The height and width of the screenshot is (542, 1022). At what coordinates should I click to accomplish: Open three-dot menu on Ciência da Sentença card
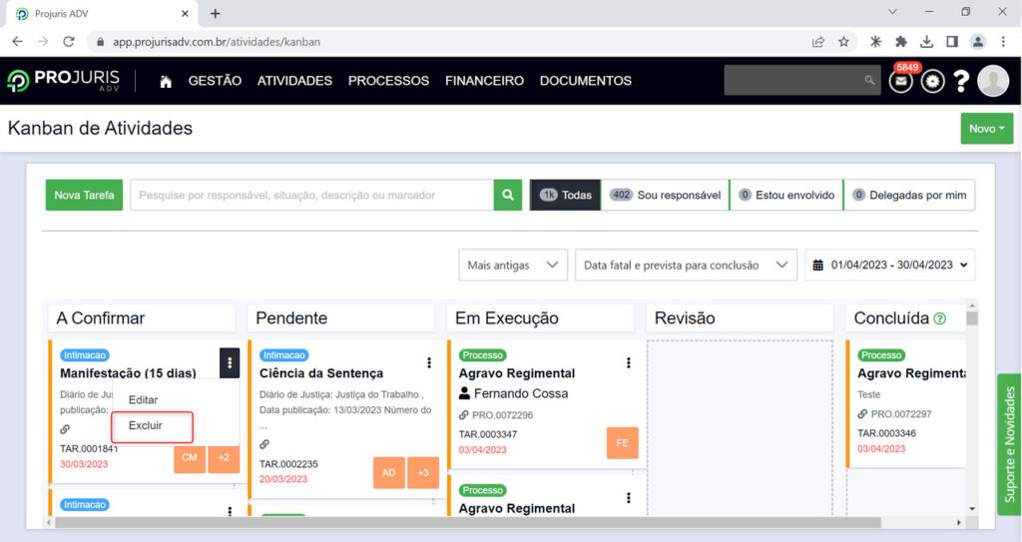click(x=429, y=362)
